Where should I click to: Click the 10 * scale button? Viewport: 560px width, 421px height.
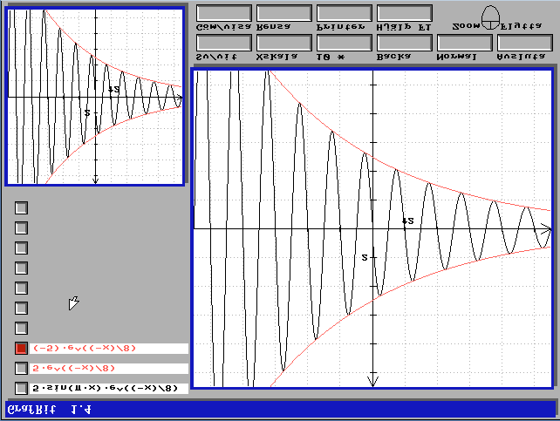(345, 44)
